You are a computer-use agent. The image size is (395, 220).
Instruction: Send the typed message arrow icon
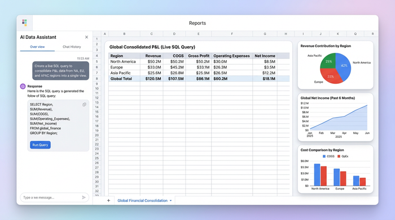[x=84, y=197]
